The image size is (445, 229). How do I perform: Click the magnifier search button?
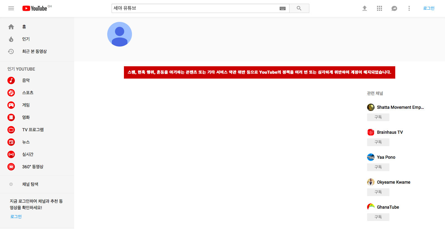pos(299,8)
